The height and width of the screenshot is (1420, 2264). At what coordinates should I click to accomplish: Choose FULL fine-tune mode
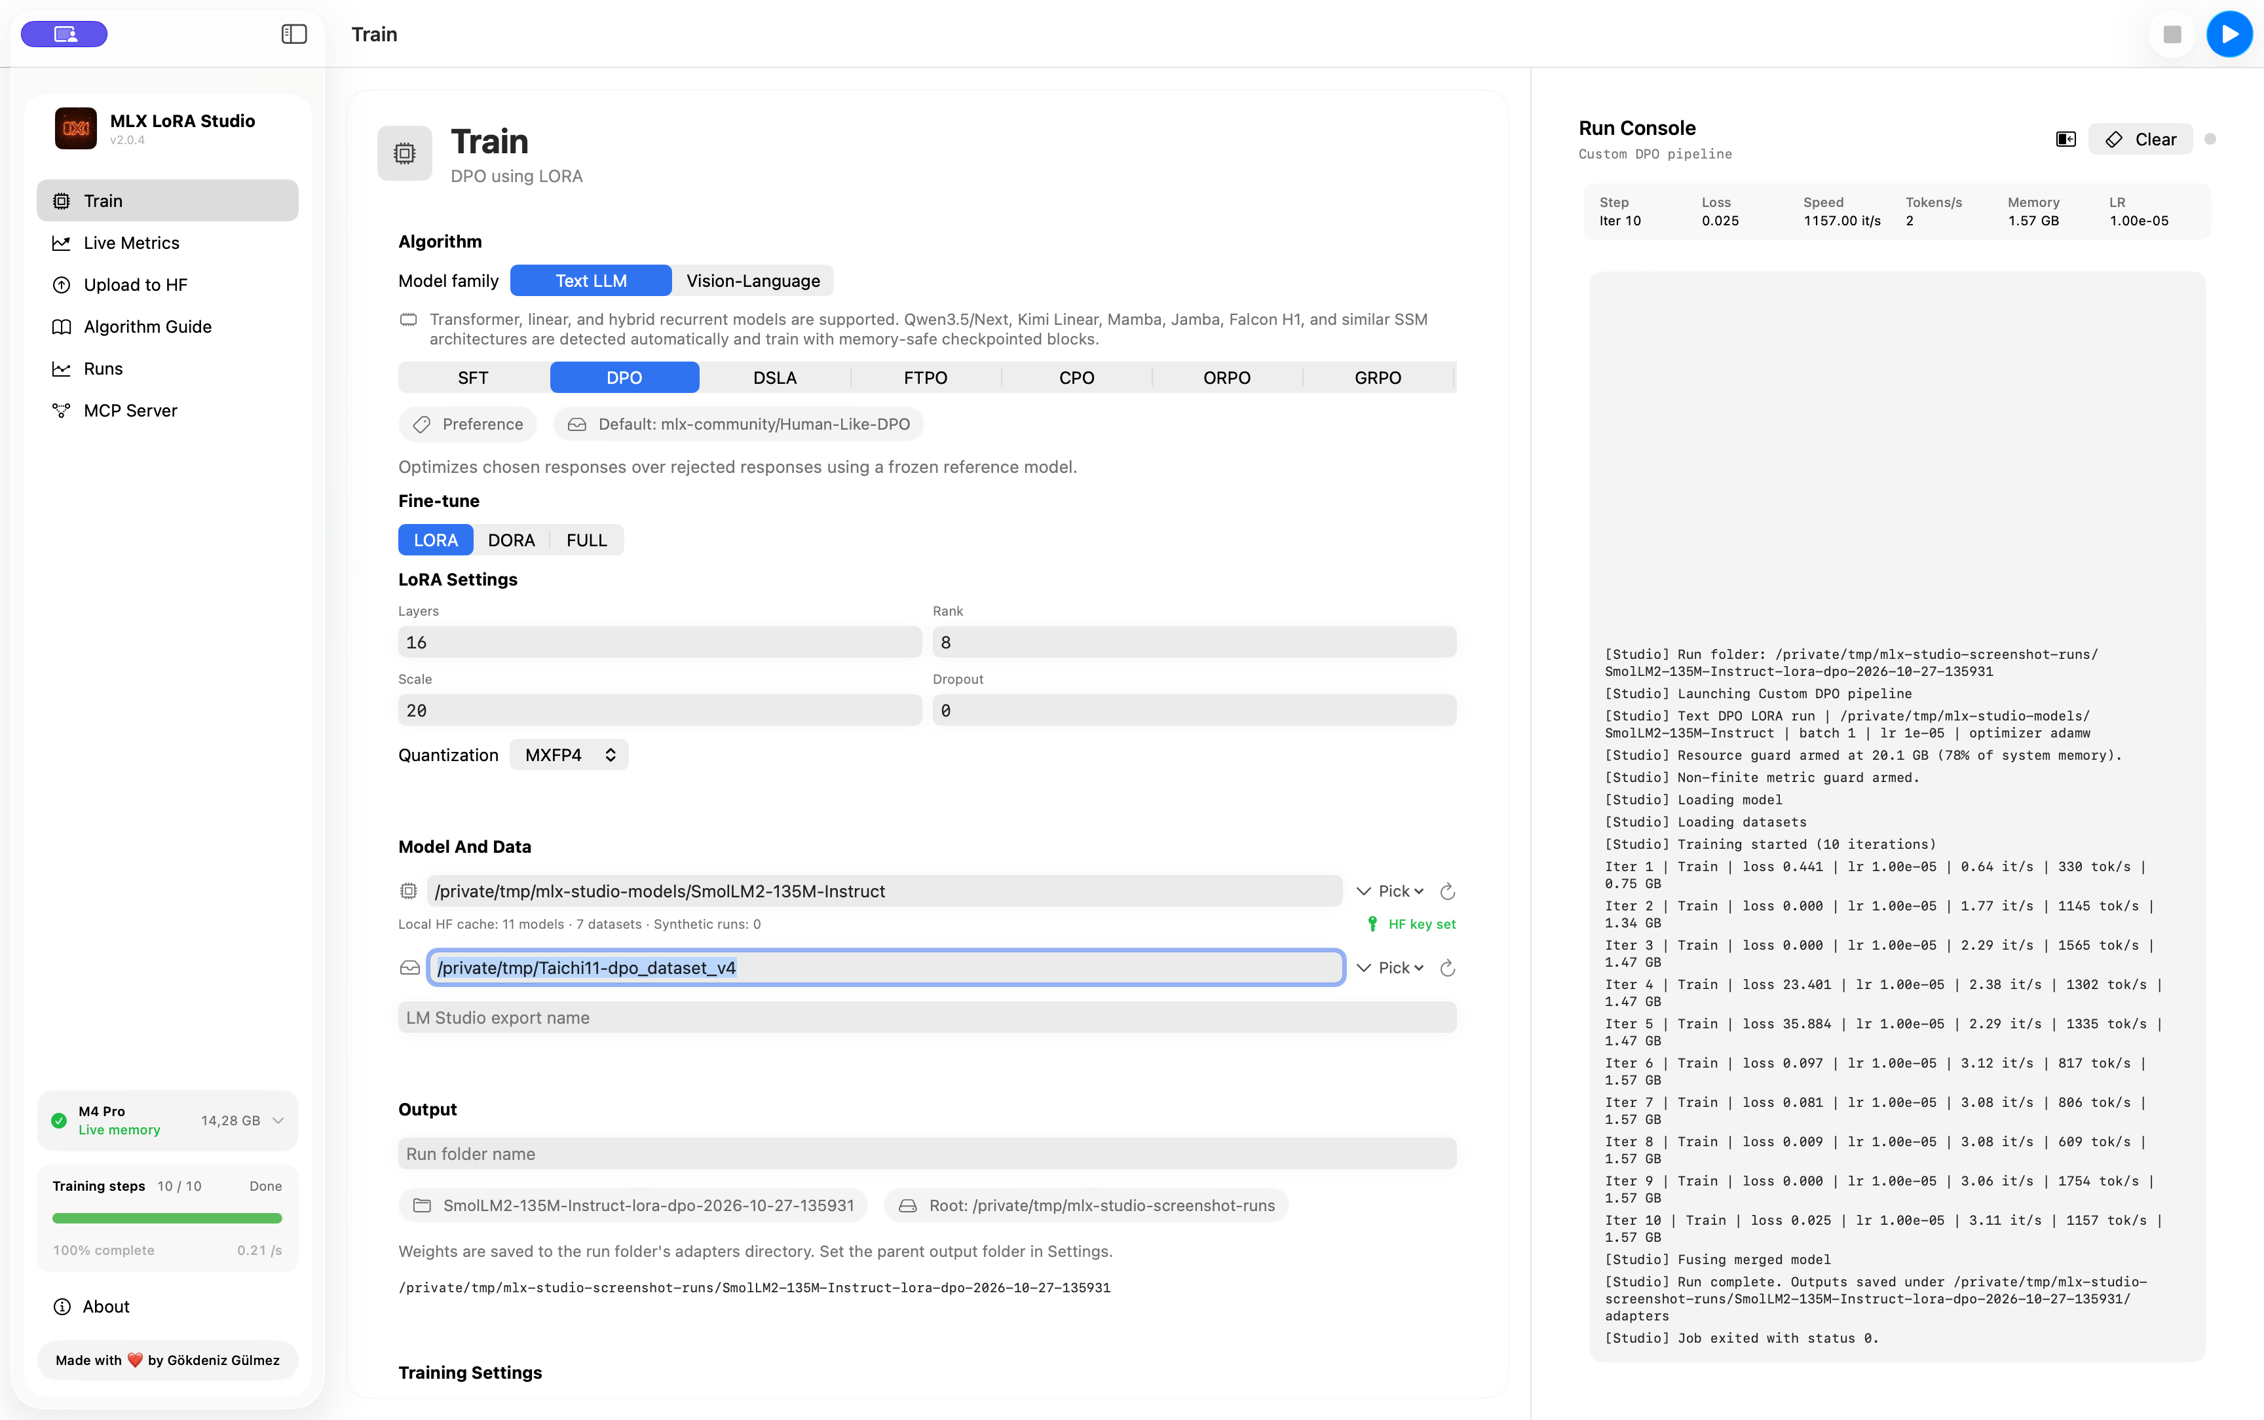pos(587,540)
